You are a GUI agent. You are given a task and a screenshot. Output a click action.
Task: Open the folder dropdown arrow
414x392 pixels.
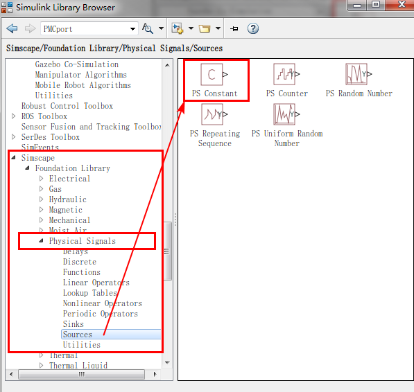(x=218, y=28)
